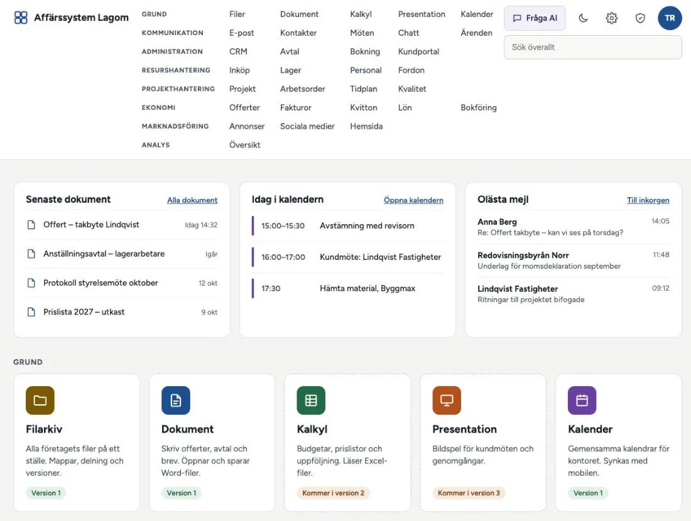Open the Redovisningsbyrån Norr email
The width and height of the screenshot is (691, 521).
574,260
